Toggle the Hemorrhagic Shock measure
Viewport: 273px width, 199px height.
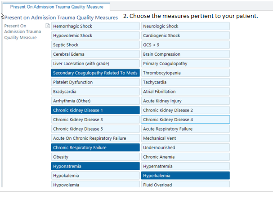click(x=95, y=26)
